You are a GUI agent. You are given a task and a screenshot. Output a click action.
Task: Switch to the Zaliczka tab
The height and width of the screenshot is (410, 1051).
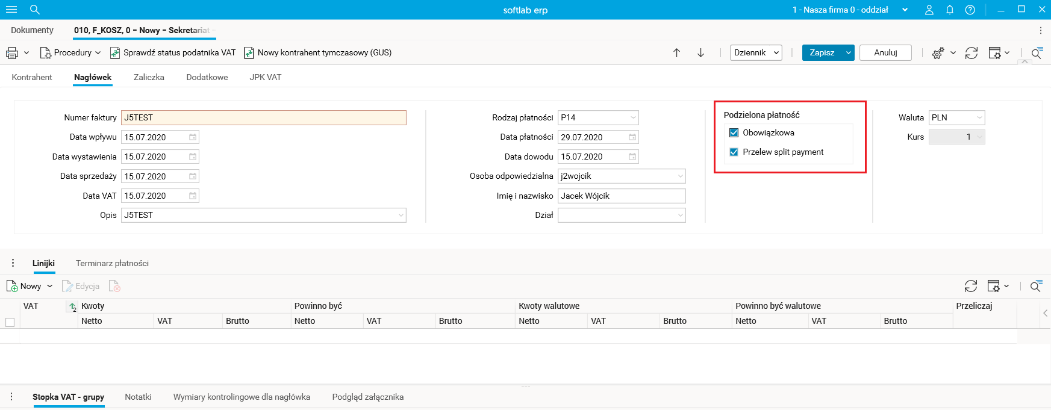[x=149, y=77]
